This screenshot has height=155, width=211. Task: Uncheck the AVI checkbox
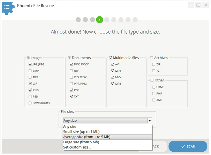(x=112, y=64)
